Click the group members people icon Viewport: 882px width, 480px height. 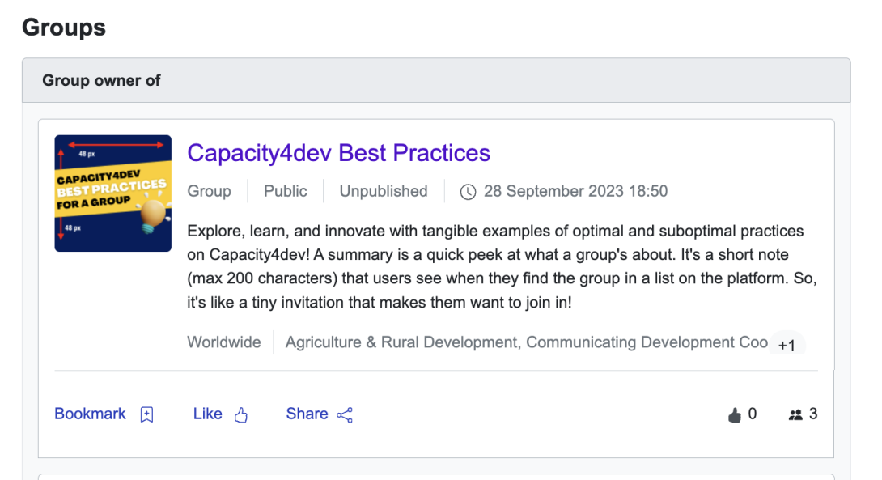coord(795,415)
